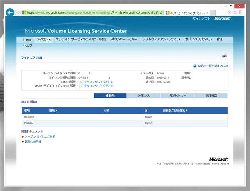Open the address bar dropdown arrow
The height and width of the screenshot is (191, 250).
116,12
